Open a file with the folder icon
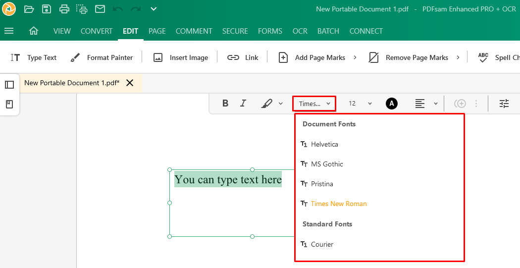Viewport: 520px width, 268px height. (29, 9)
